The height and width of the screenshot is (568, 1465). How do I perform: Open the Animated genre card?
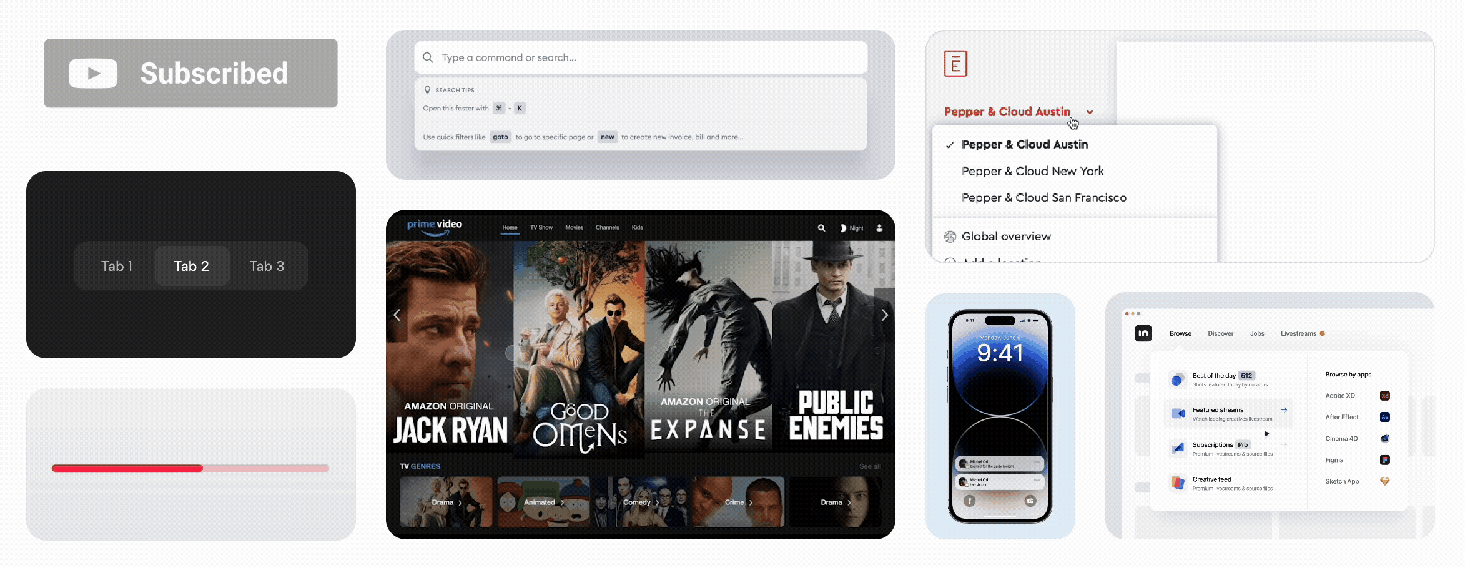(543, 502)
